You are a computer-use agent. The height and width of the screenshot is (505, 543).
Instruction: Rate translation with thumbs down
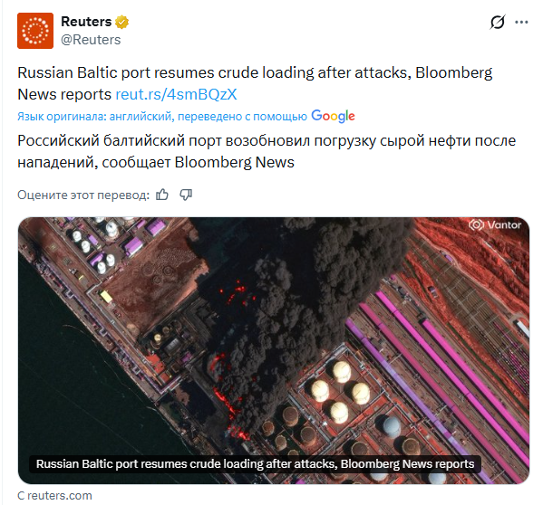(x=186, y=195)
